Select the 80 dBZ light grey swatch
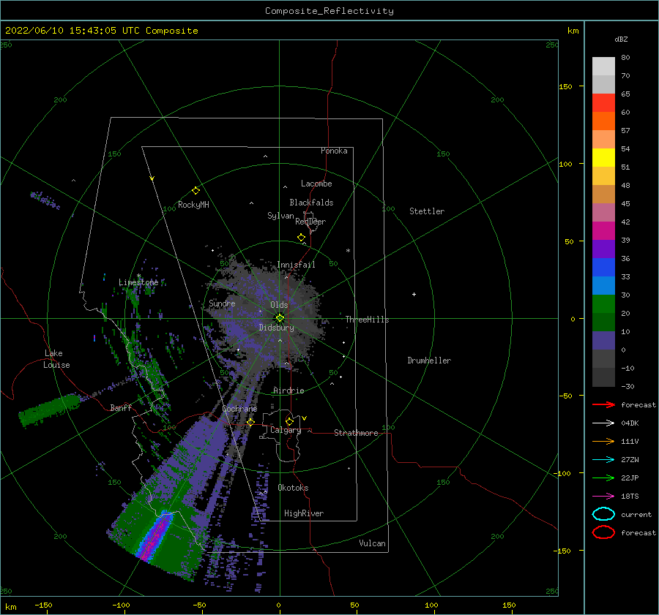 point(603,67)
